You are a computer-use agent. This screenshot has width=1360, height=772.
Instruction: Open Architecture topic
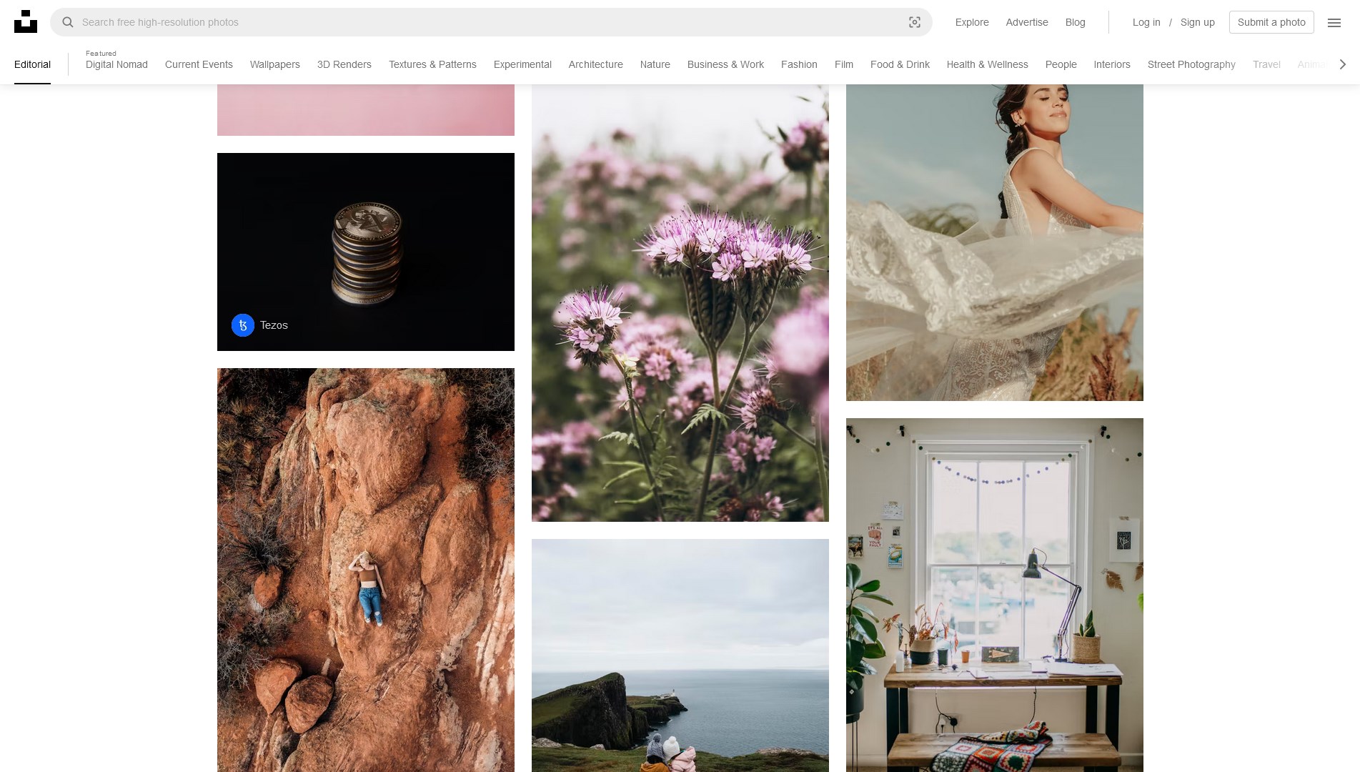tap(595, 64)
